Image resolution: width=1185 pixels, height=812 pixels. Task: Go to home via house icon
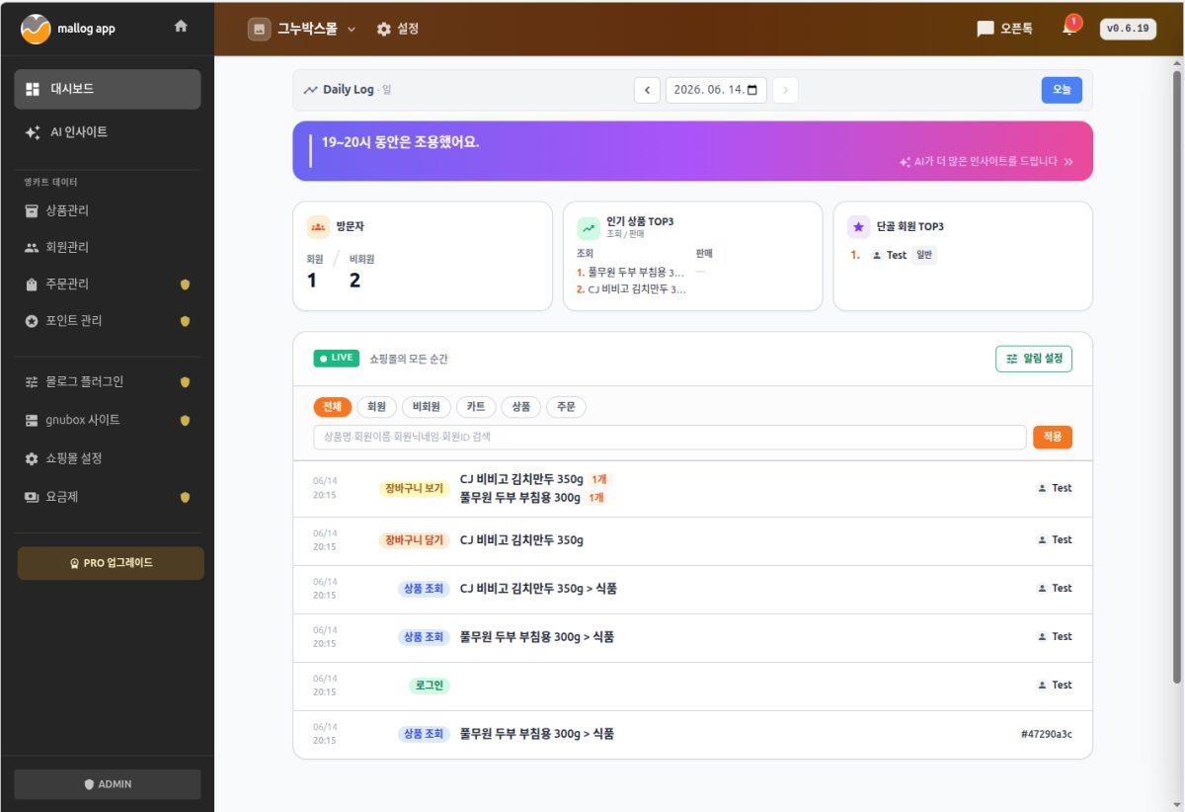pos(181,27)
